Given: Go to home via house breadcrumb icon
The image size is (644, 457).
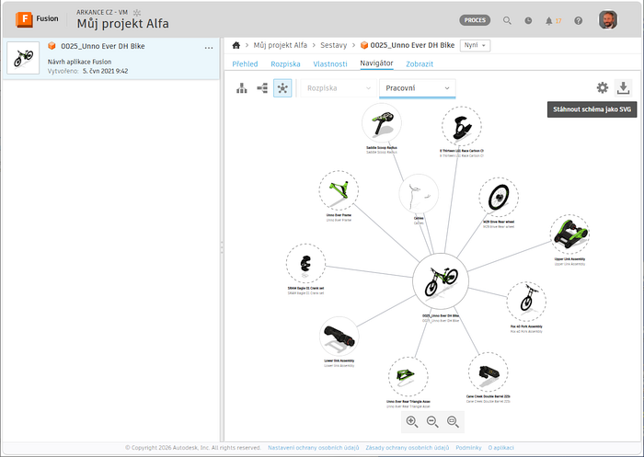Looking at the screenshot, I should point(236,45).
